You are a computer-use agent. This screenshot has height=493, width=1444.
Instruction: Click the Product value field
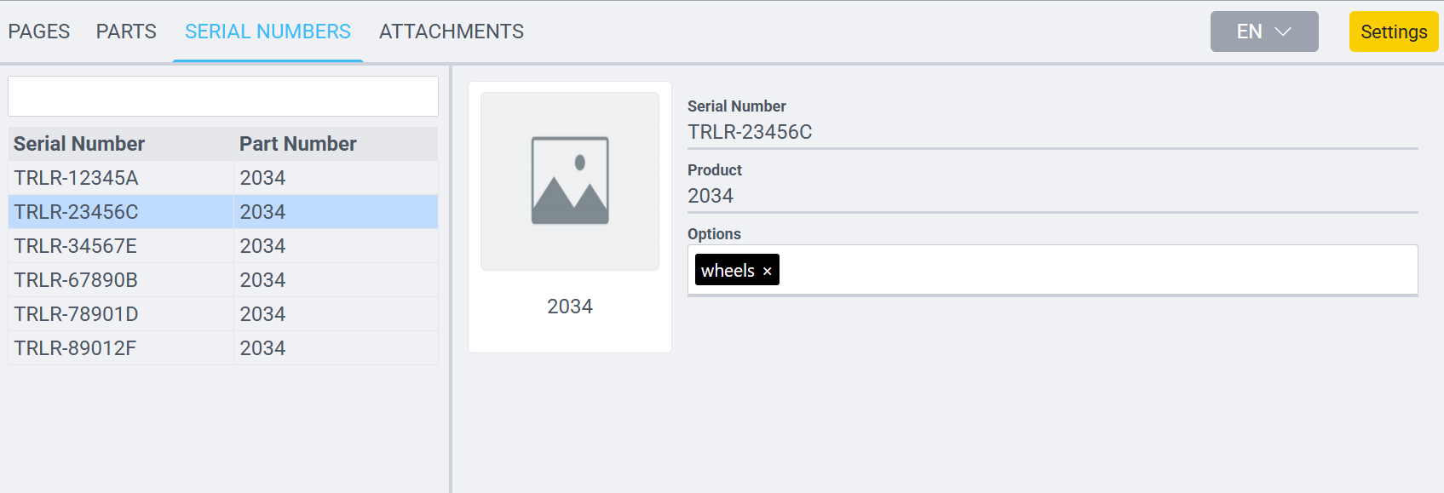pyautogui.click(x=1051, y=196)
